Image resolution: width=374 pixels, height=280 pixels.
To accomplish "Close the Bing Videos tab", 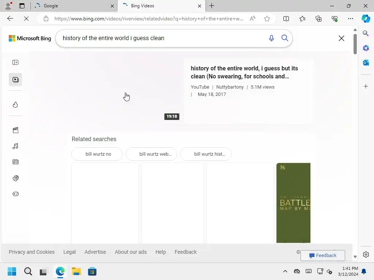I will tap(199, 6).
